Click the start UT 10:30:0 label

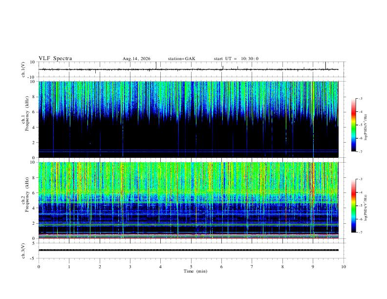point(236,59)
